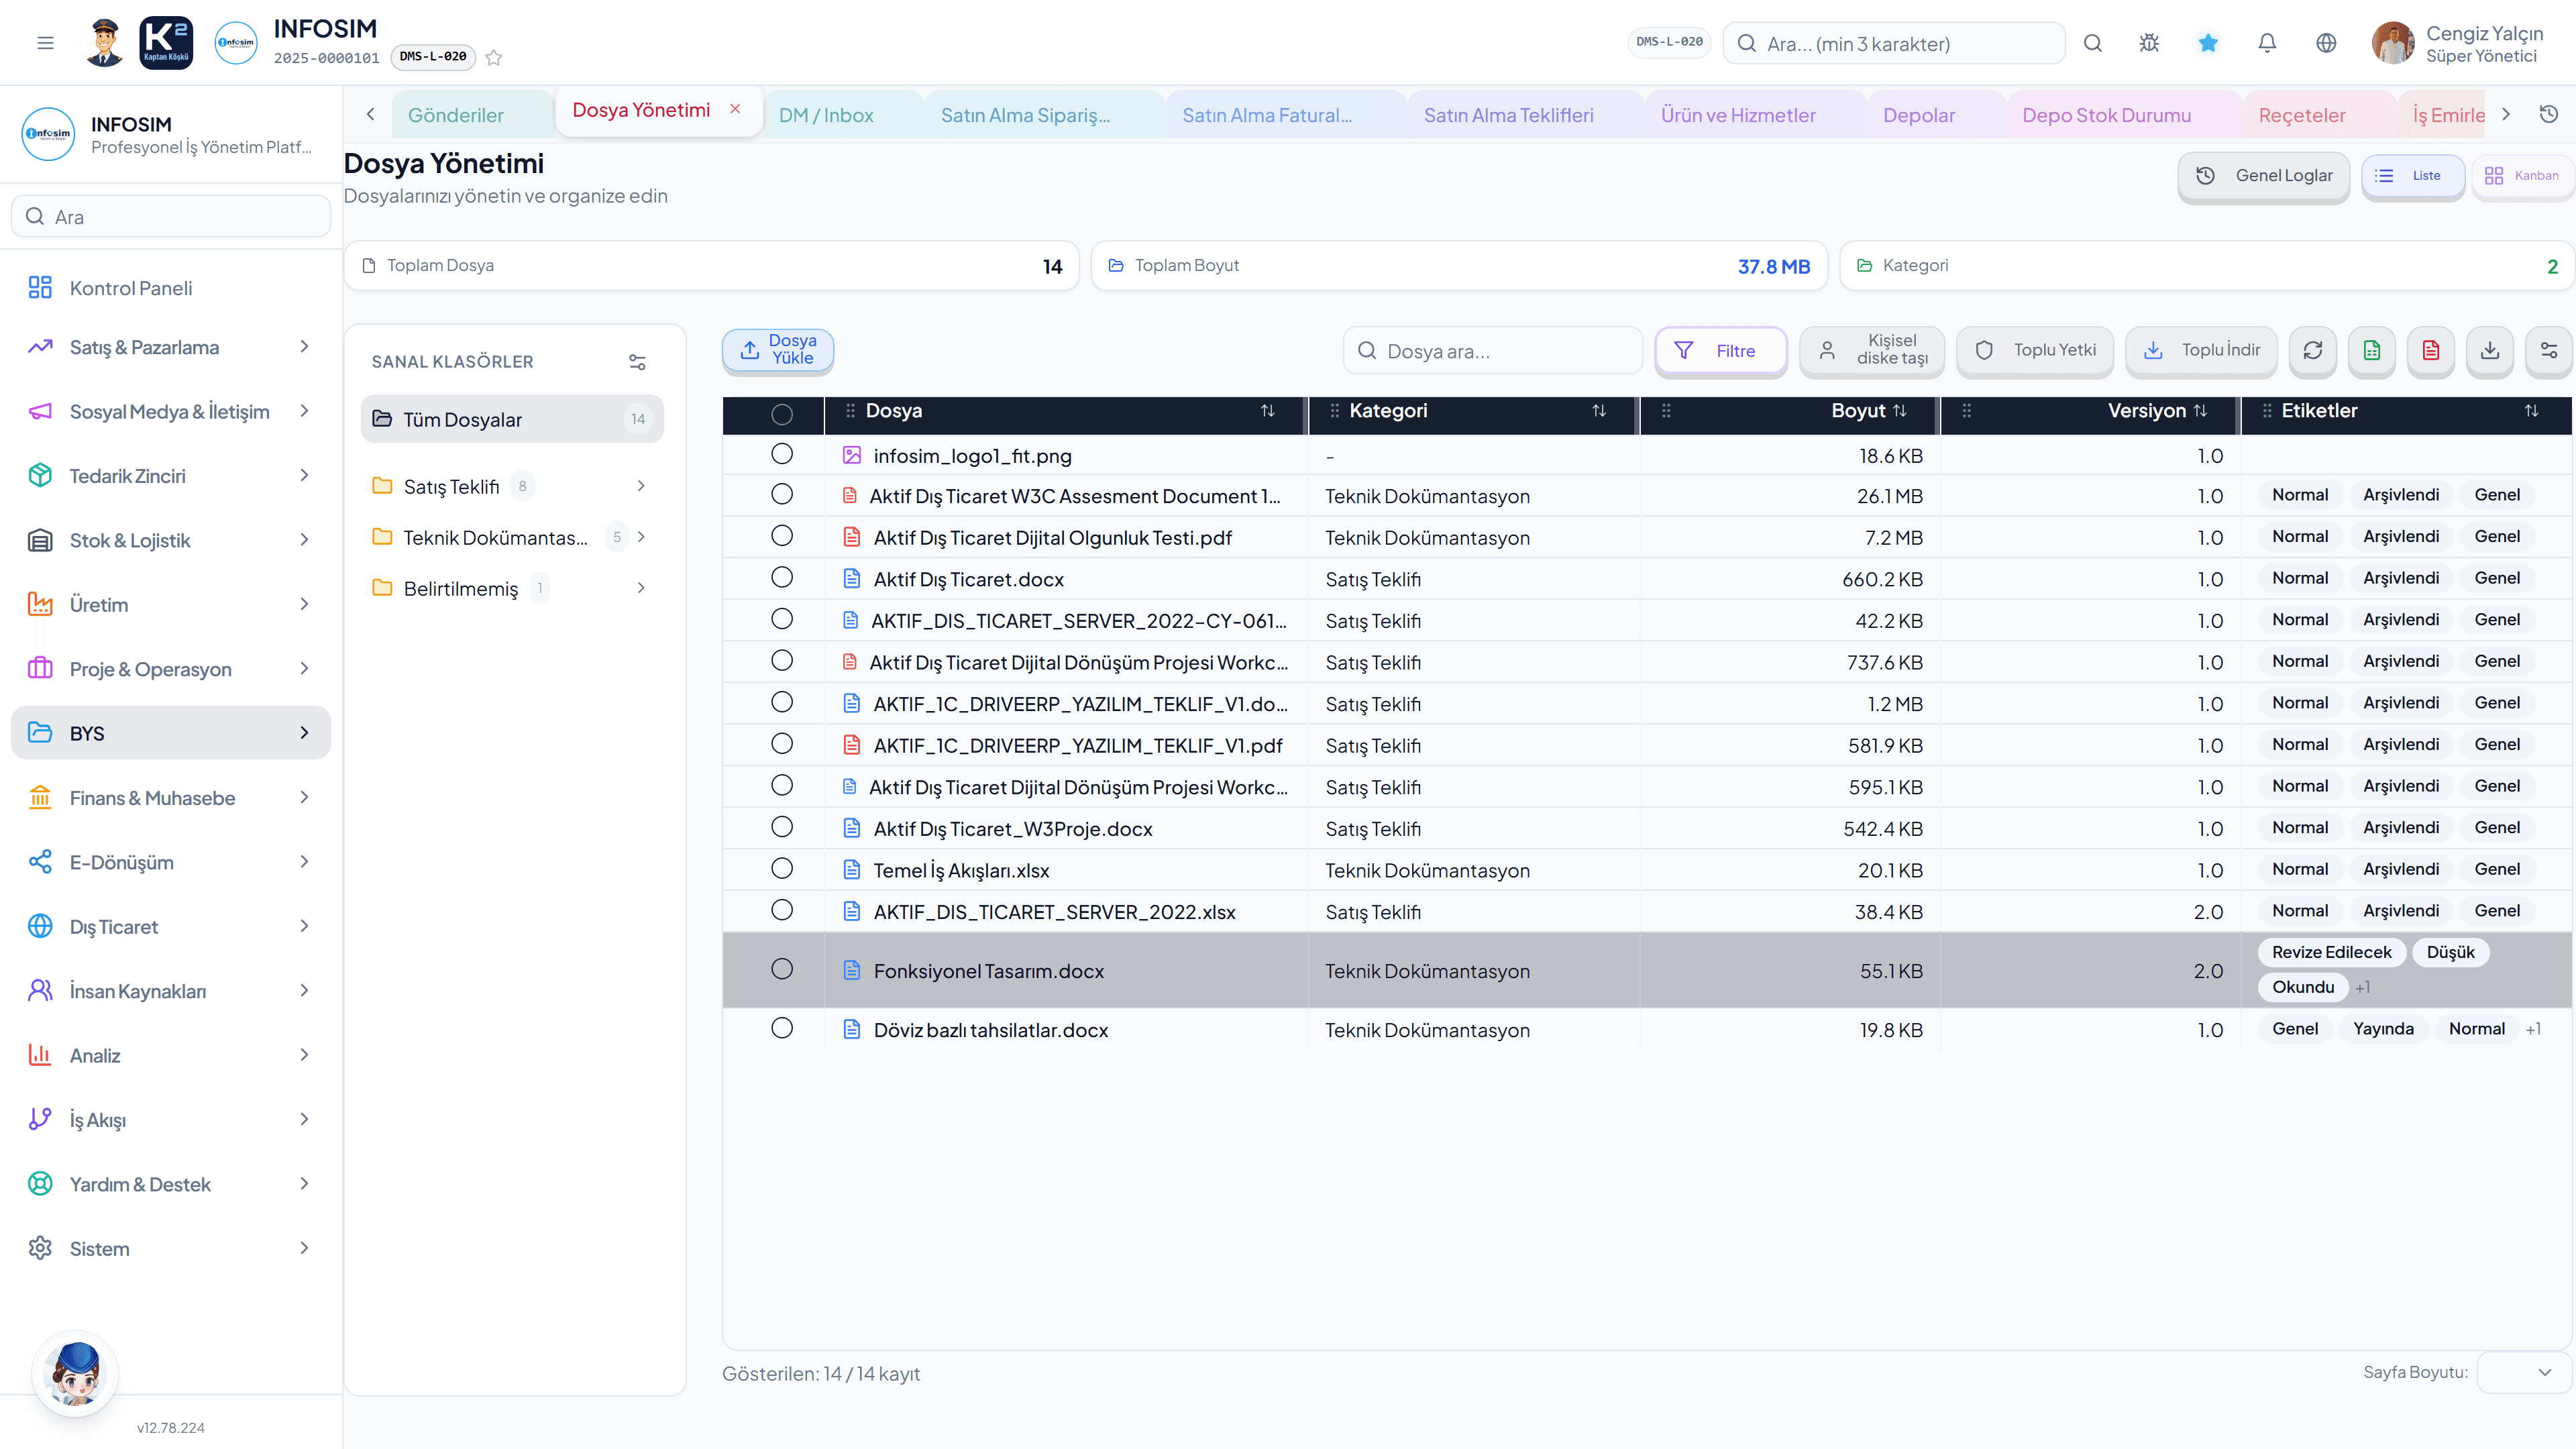
Task: Export list with green Excel icon
Action: point(2371,350)
